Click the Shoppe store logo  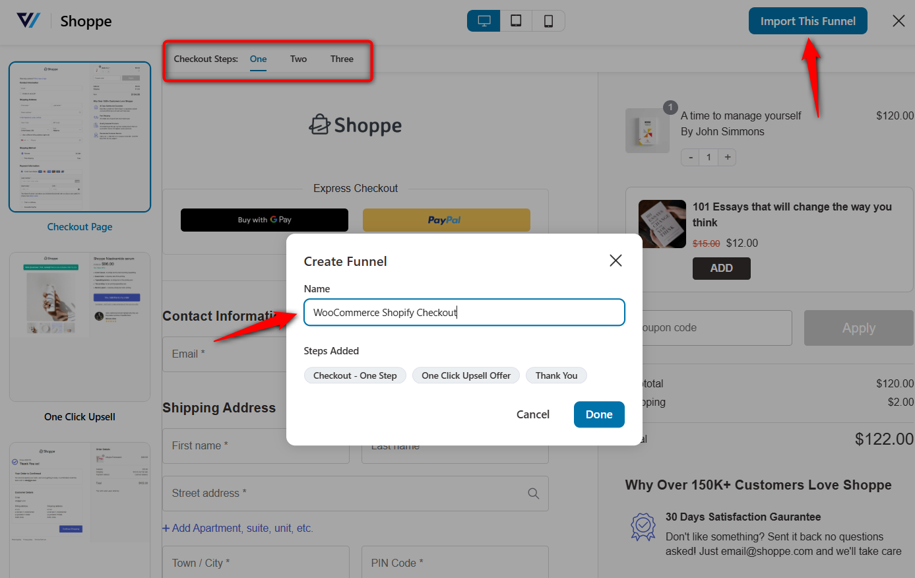[x=356, y=125]
